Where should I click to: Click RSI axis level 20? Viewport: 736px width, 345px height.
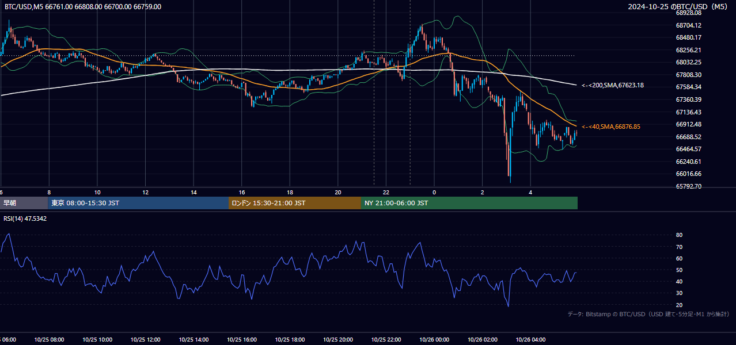pos(680,305)
